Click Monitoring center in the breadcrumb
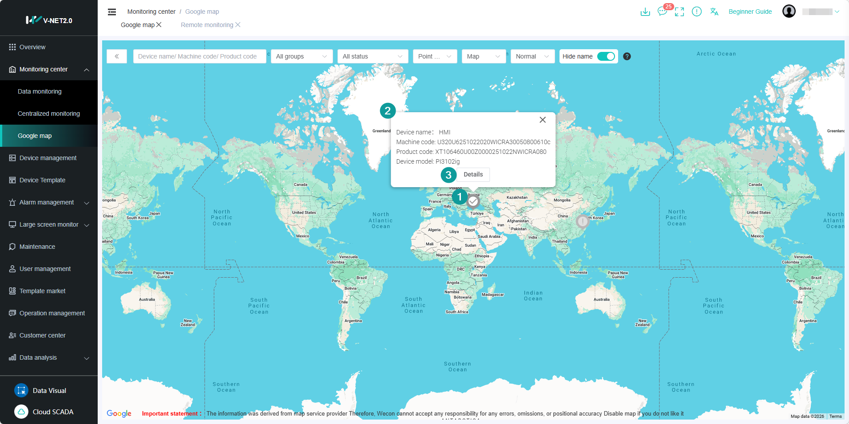The height and width of the screenshot is (424, 849). tap(151, 12)
